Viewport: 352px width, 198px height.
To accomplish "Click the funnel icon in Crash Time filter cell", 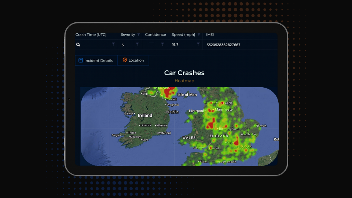I will click(x=113, y=44).
